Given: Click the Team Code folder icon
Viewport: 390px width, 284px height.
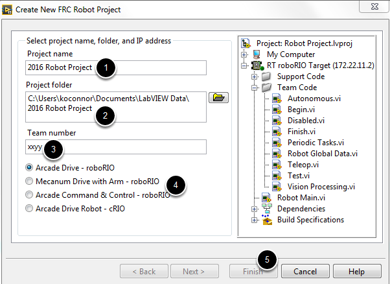Looking at the screenshot, I should 267,88.
